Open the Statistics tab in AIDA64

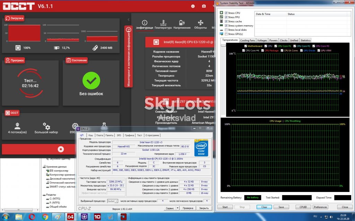pyautogui.click(x=305, y=40)
